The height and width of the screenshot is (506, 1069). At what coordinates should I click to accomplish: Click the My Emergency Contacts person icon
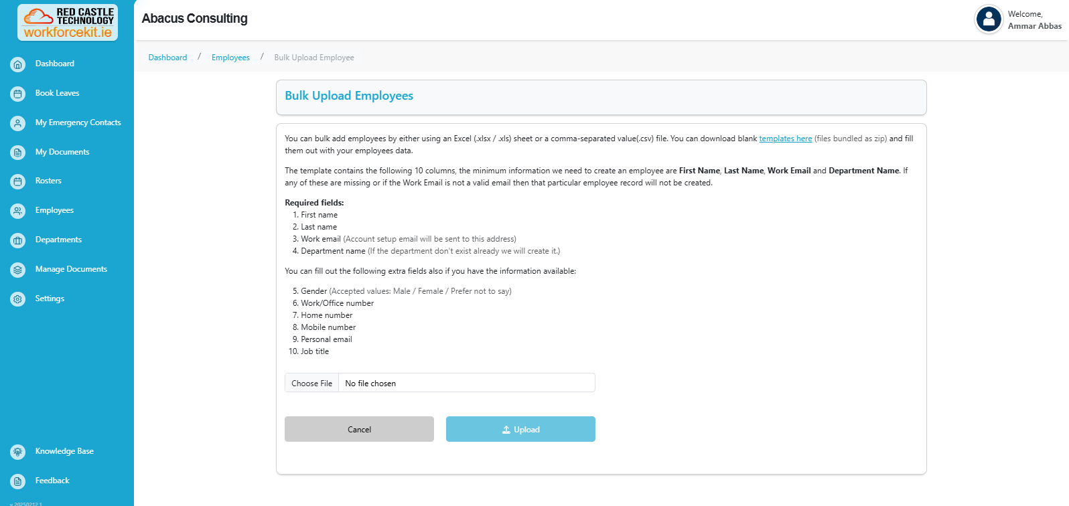[x=18, y=123]
